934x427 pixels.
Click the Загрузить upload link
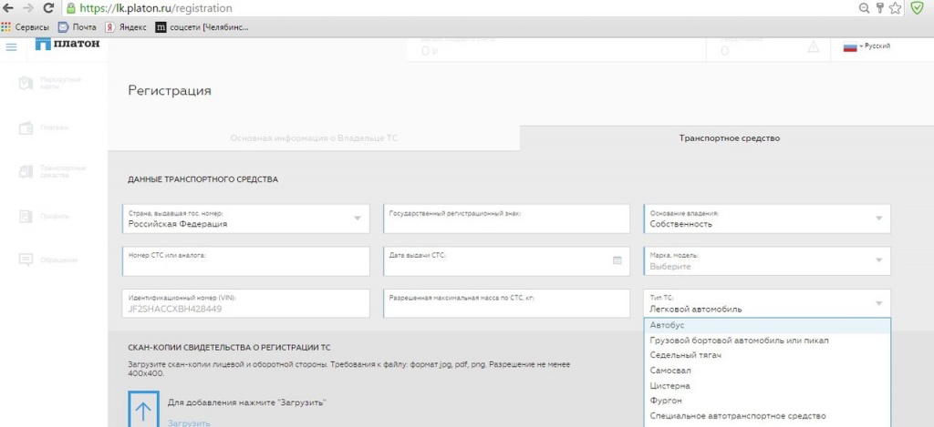189,422
